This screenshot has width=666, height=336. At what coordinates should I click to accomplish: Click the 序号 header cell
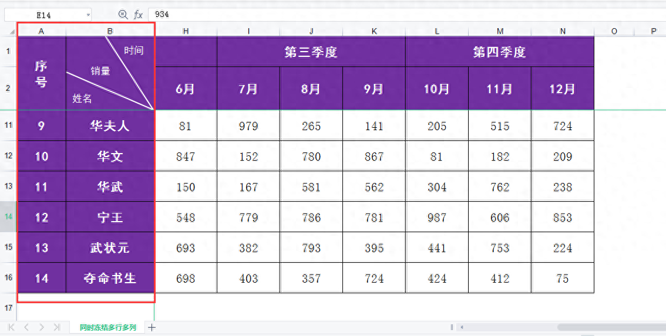coord(41,73)
